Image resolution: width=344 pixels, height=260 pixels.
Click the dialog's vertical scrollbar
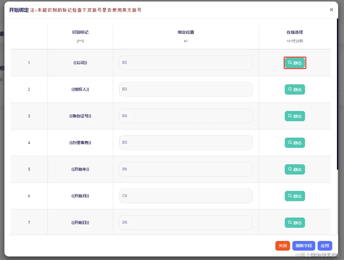pos(338,94)
